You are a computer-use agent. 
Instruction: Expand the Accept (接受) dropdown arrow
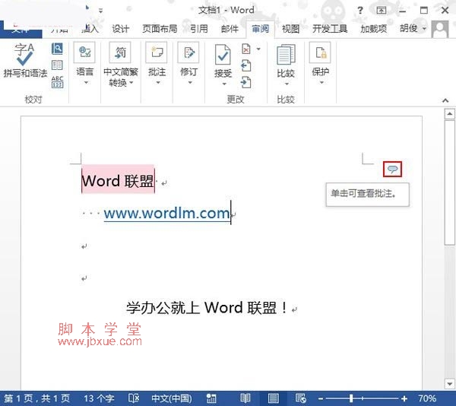tap(224, 84)
